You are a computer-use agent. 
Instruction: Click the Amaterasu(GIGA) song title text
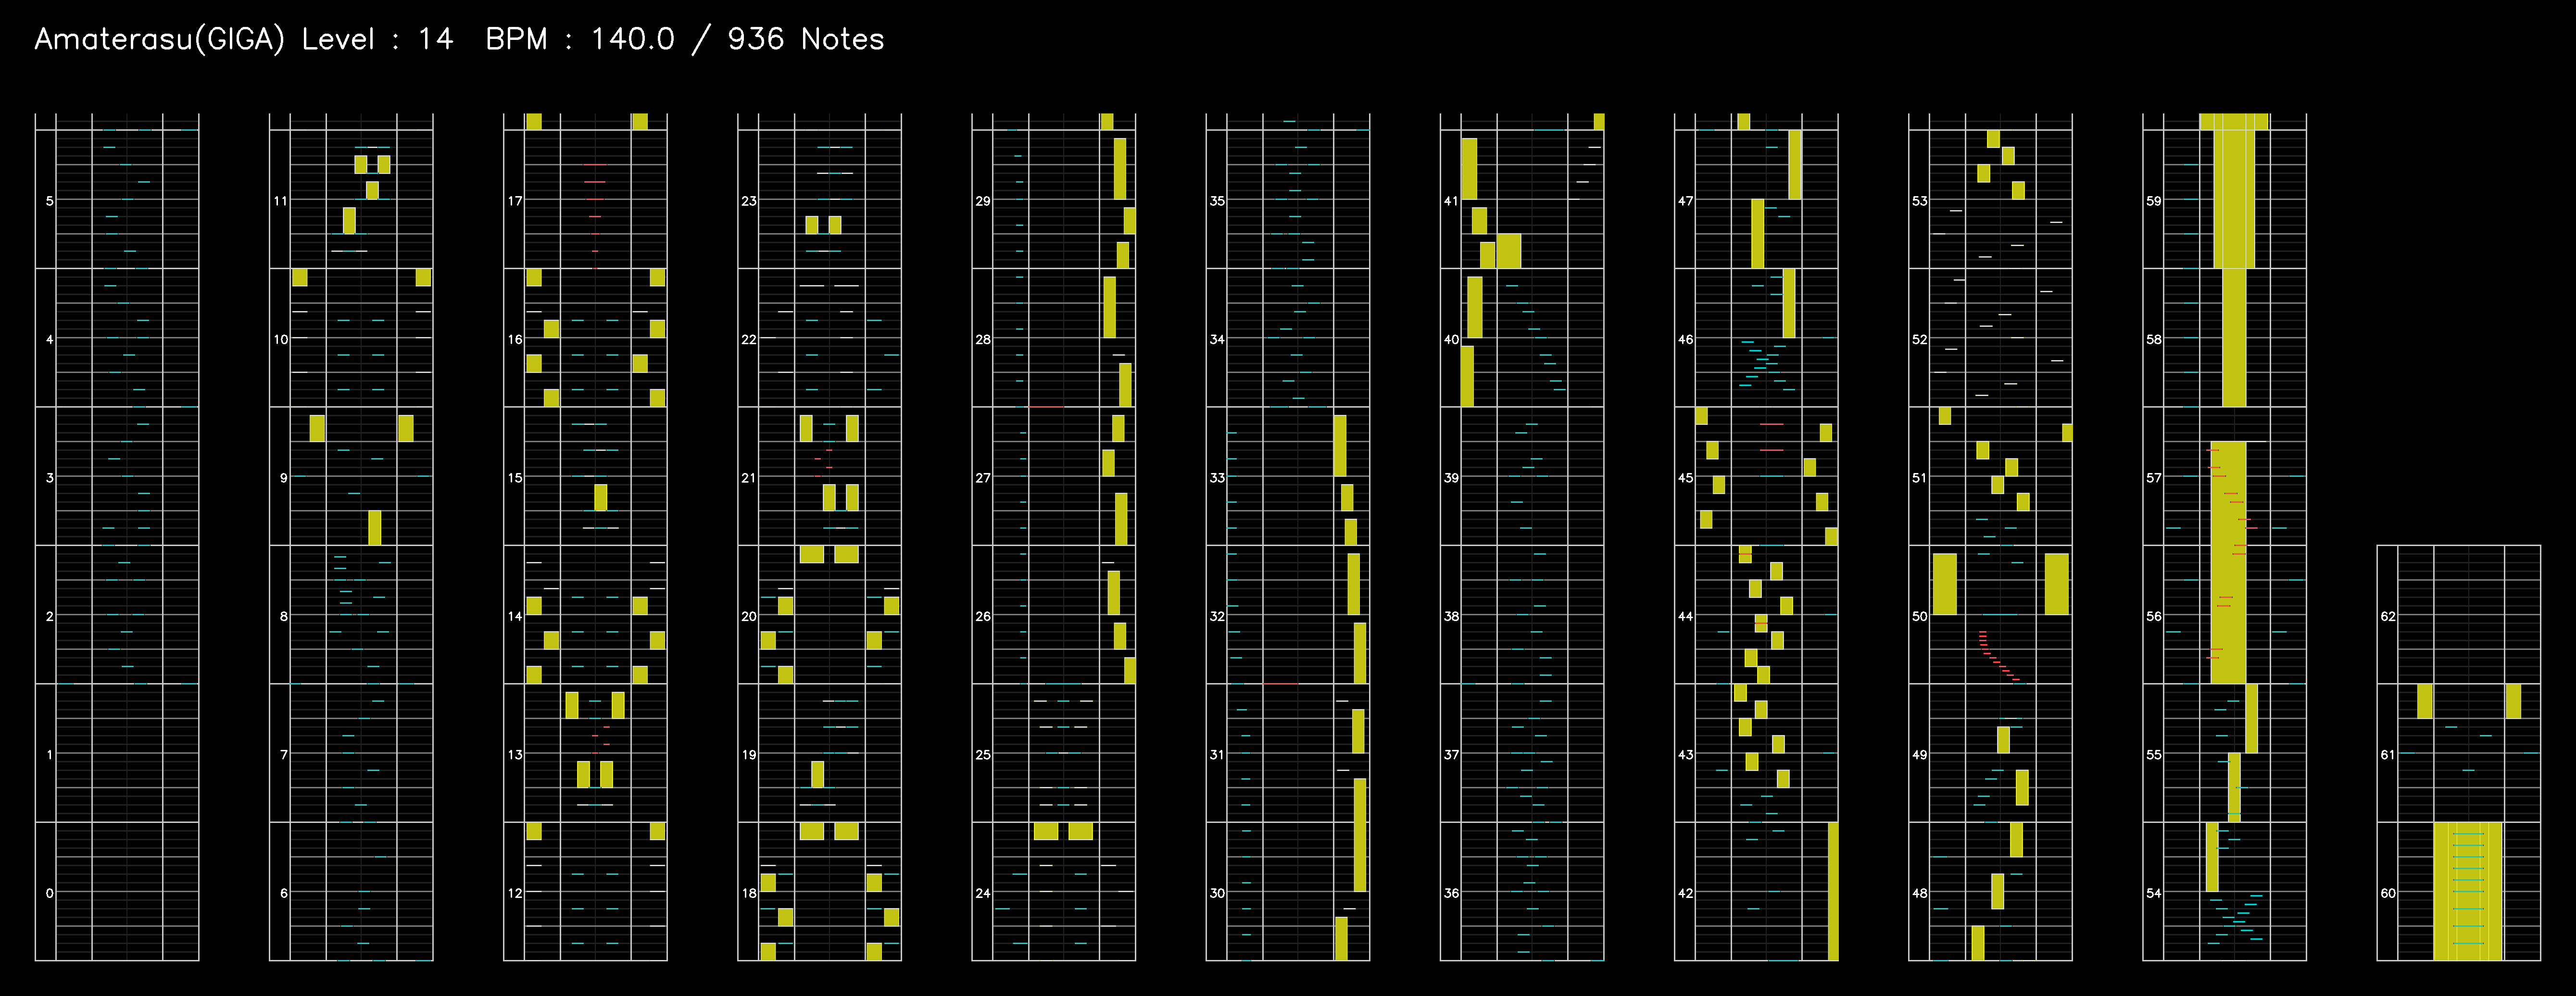coord(159,40)
